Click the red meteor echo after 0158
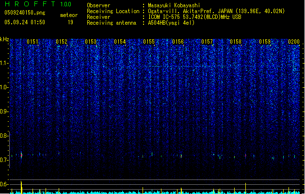This screenshot has height=194, width=305. [x=245, y=156]
